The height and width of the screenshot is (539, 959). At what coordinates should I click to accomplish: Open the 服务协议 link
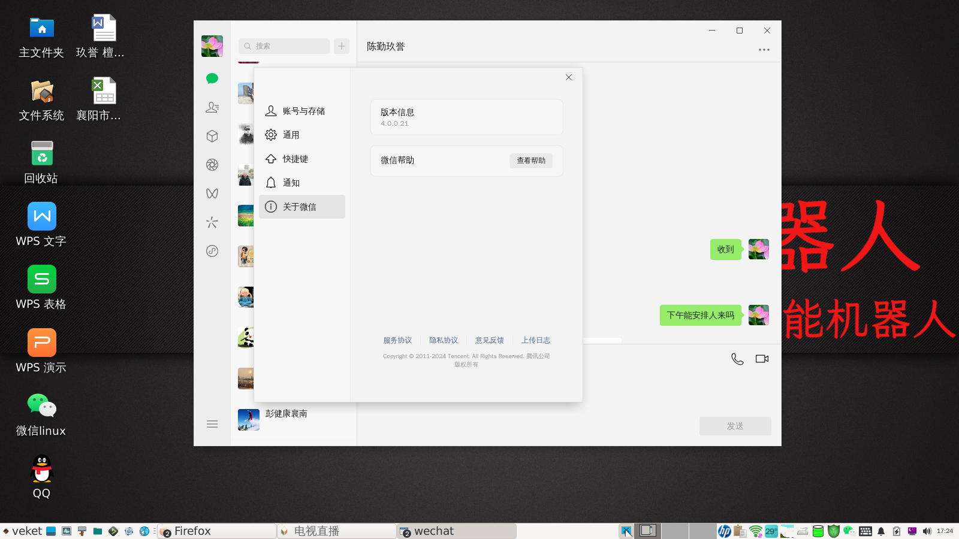point(397,340)
